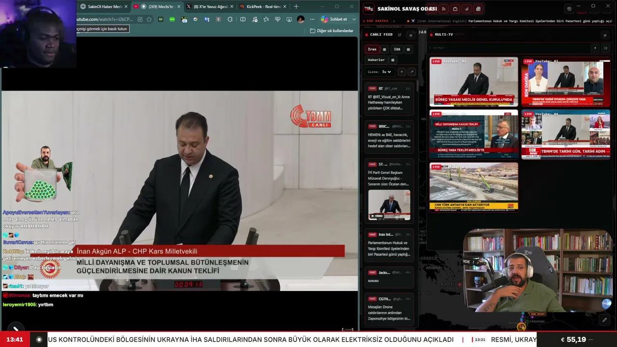Viewport: 617px width, 347px height.
Task: Open the apps icon inside the address bar
Action: point(140,19)
